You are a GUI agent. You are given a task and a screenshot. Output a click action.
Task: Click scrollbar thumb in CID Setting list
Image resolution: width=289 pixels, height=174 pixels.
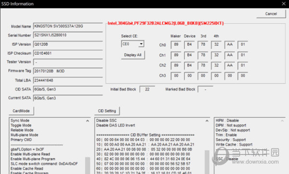point(207,162)
